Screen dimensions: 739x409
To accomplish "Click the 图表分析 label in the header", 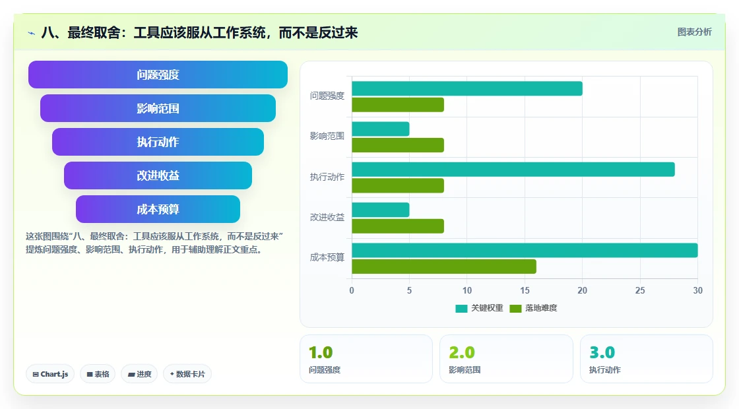I will pos(694,32).
